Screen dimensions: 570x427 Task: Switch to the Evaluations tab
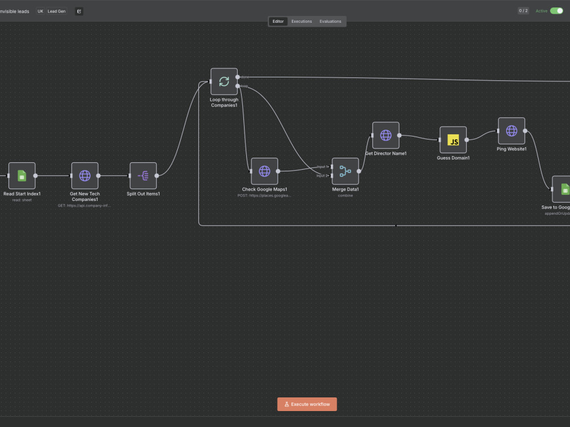(x=330, y=22)
